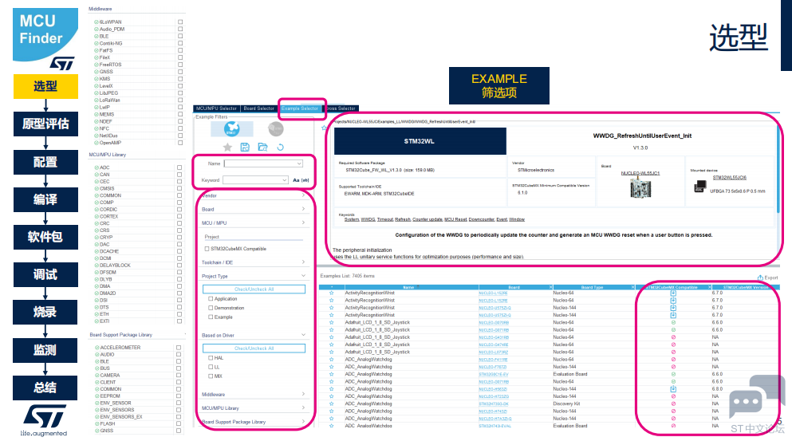Show favorites with the grey star icon
Viewport: 792px width, 441px height.
click(x=228, y=147)
